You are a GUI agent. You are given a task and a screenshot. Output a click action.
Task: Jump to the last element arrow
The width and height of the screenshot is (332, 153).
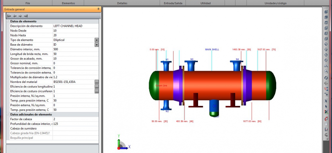(26, 16)
